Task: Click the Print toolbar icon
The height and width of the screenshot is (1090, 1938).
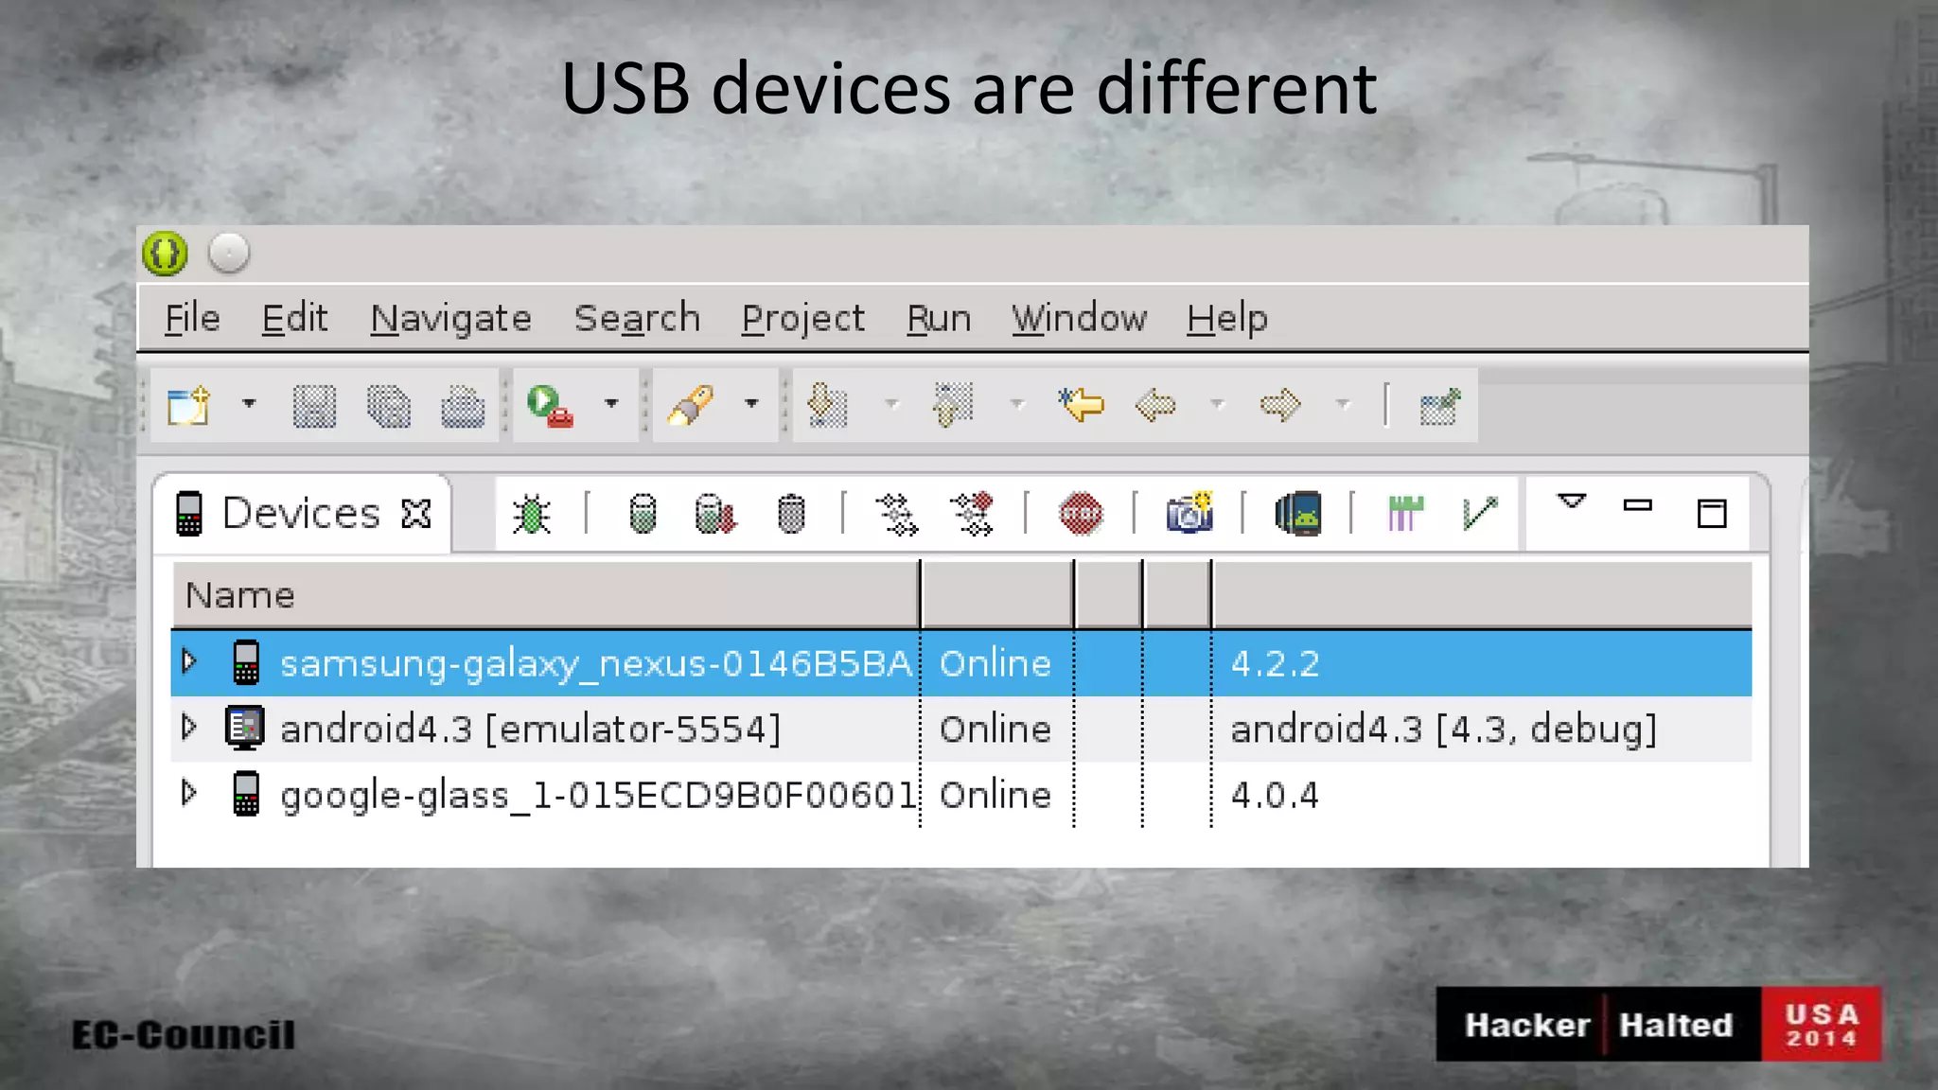Action: pos(463,406)
